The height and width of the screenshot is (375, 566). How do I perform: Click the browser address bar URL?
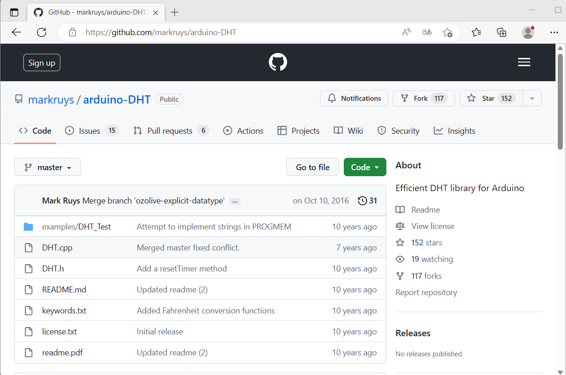pos(161,32)
